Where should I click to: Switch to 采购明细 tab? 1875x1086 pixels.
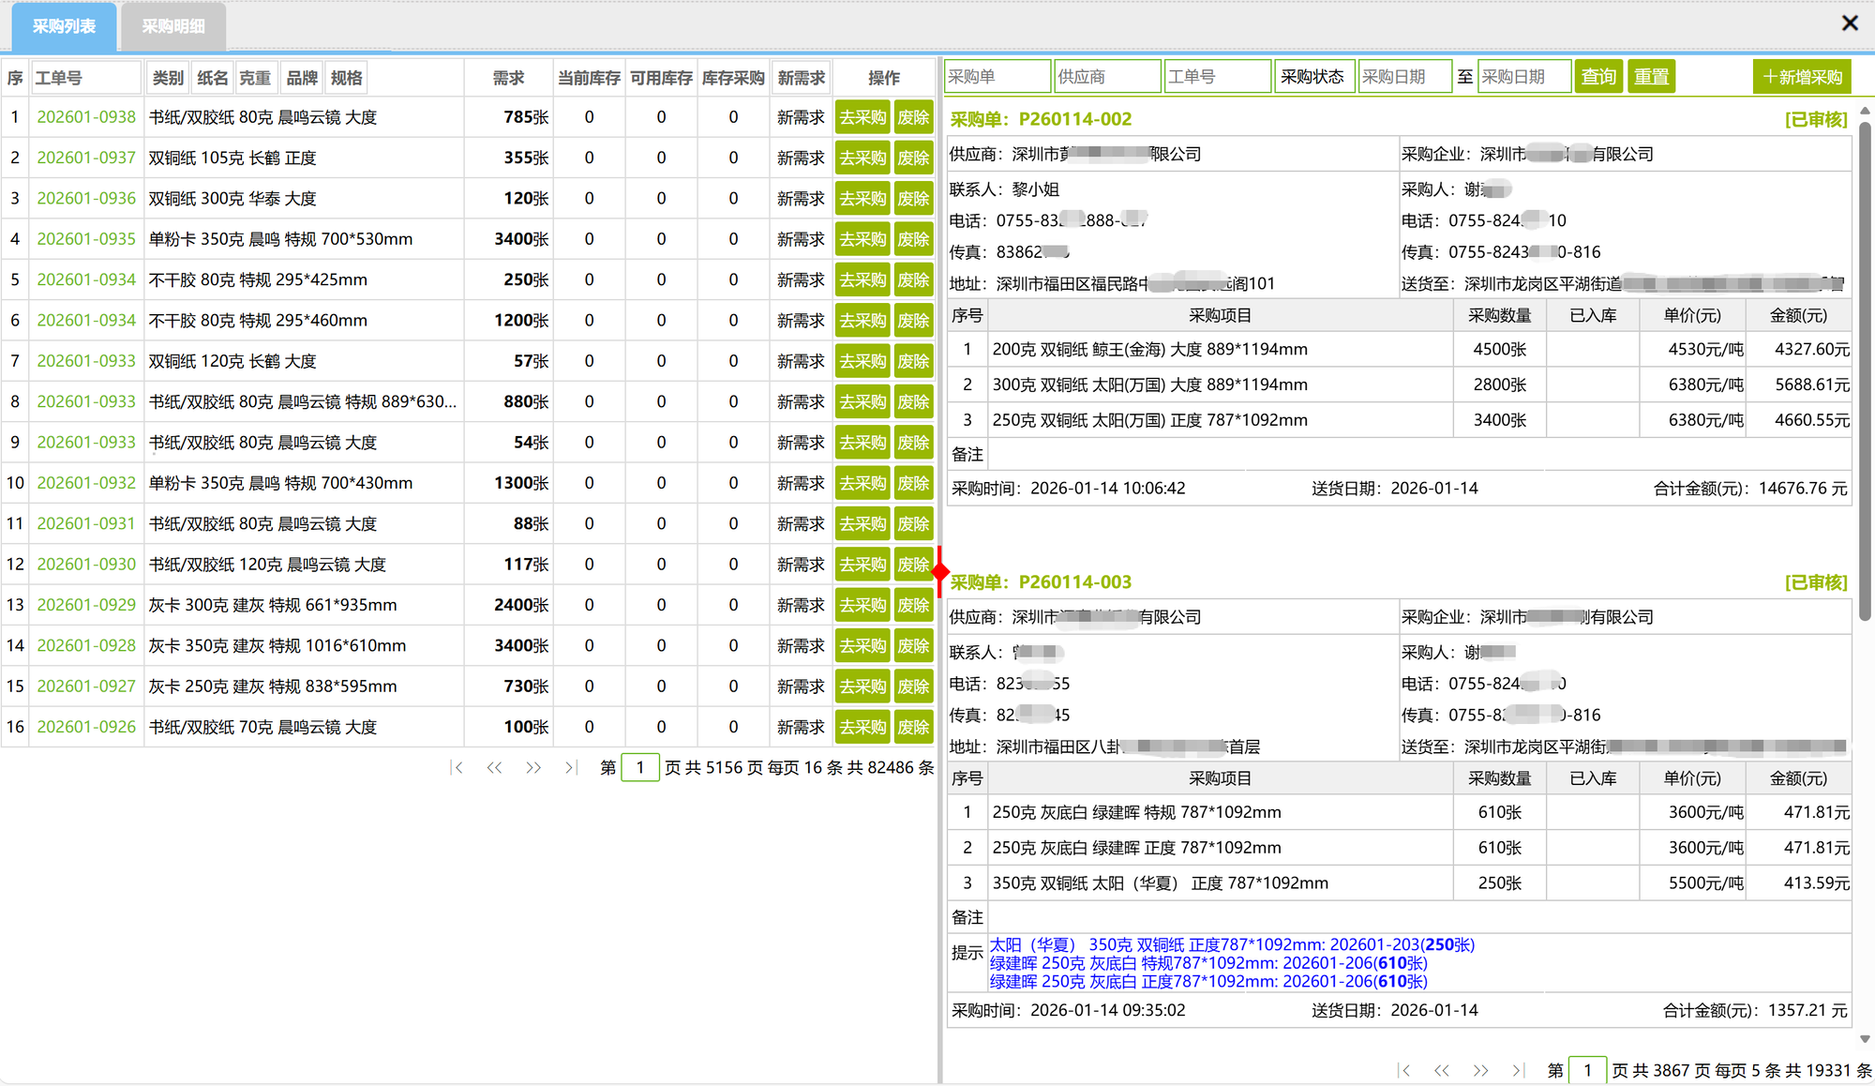(173, 26)
